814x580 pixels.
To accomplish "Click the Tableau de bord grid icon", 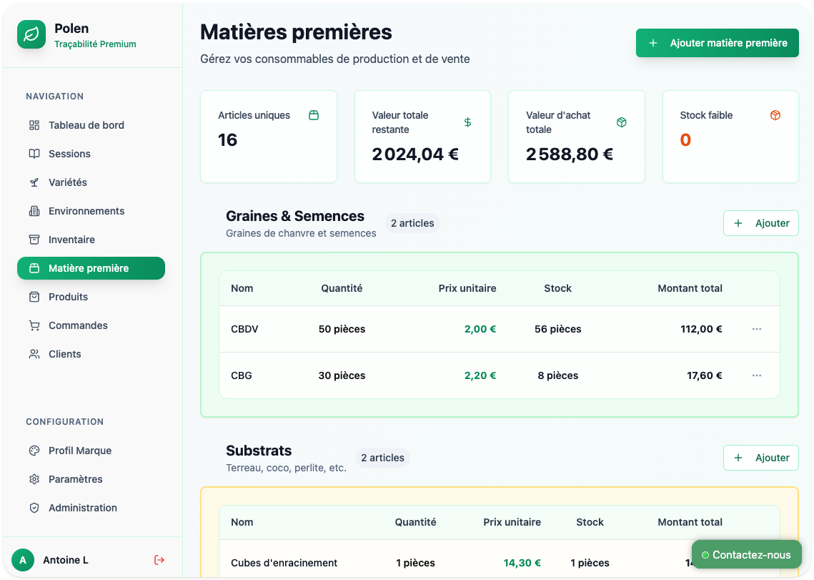I will pos(34,125).
